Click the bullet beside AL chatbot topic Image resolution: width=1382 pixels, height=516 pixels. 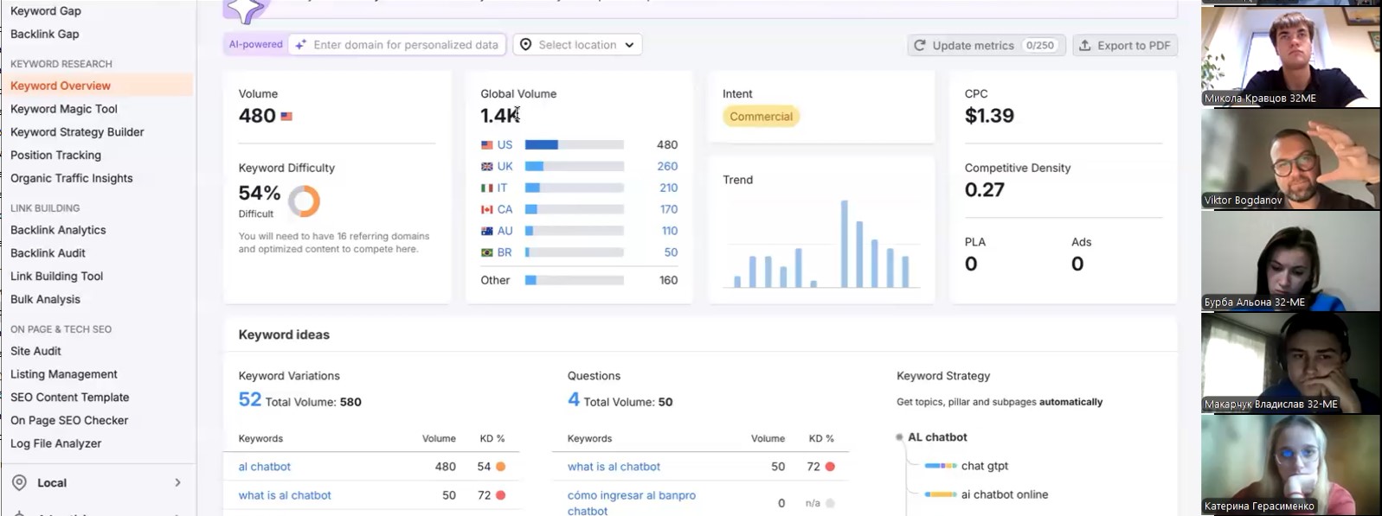899,437
